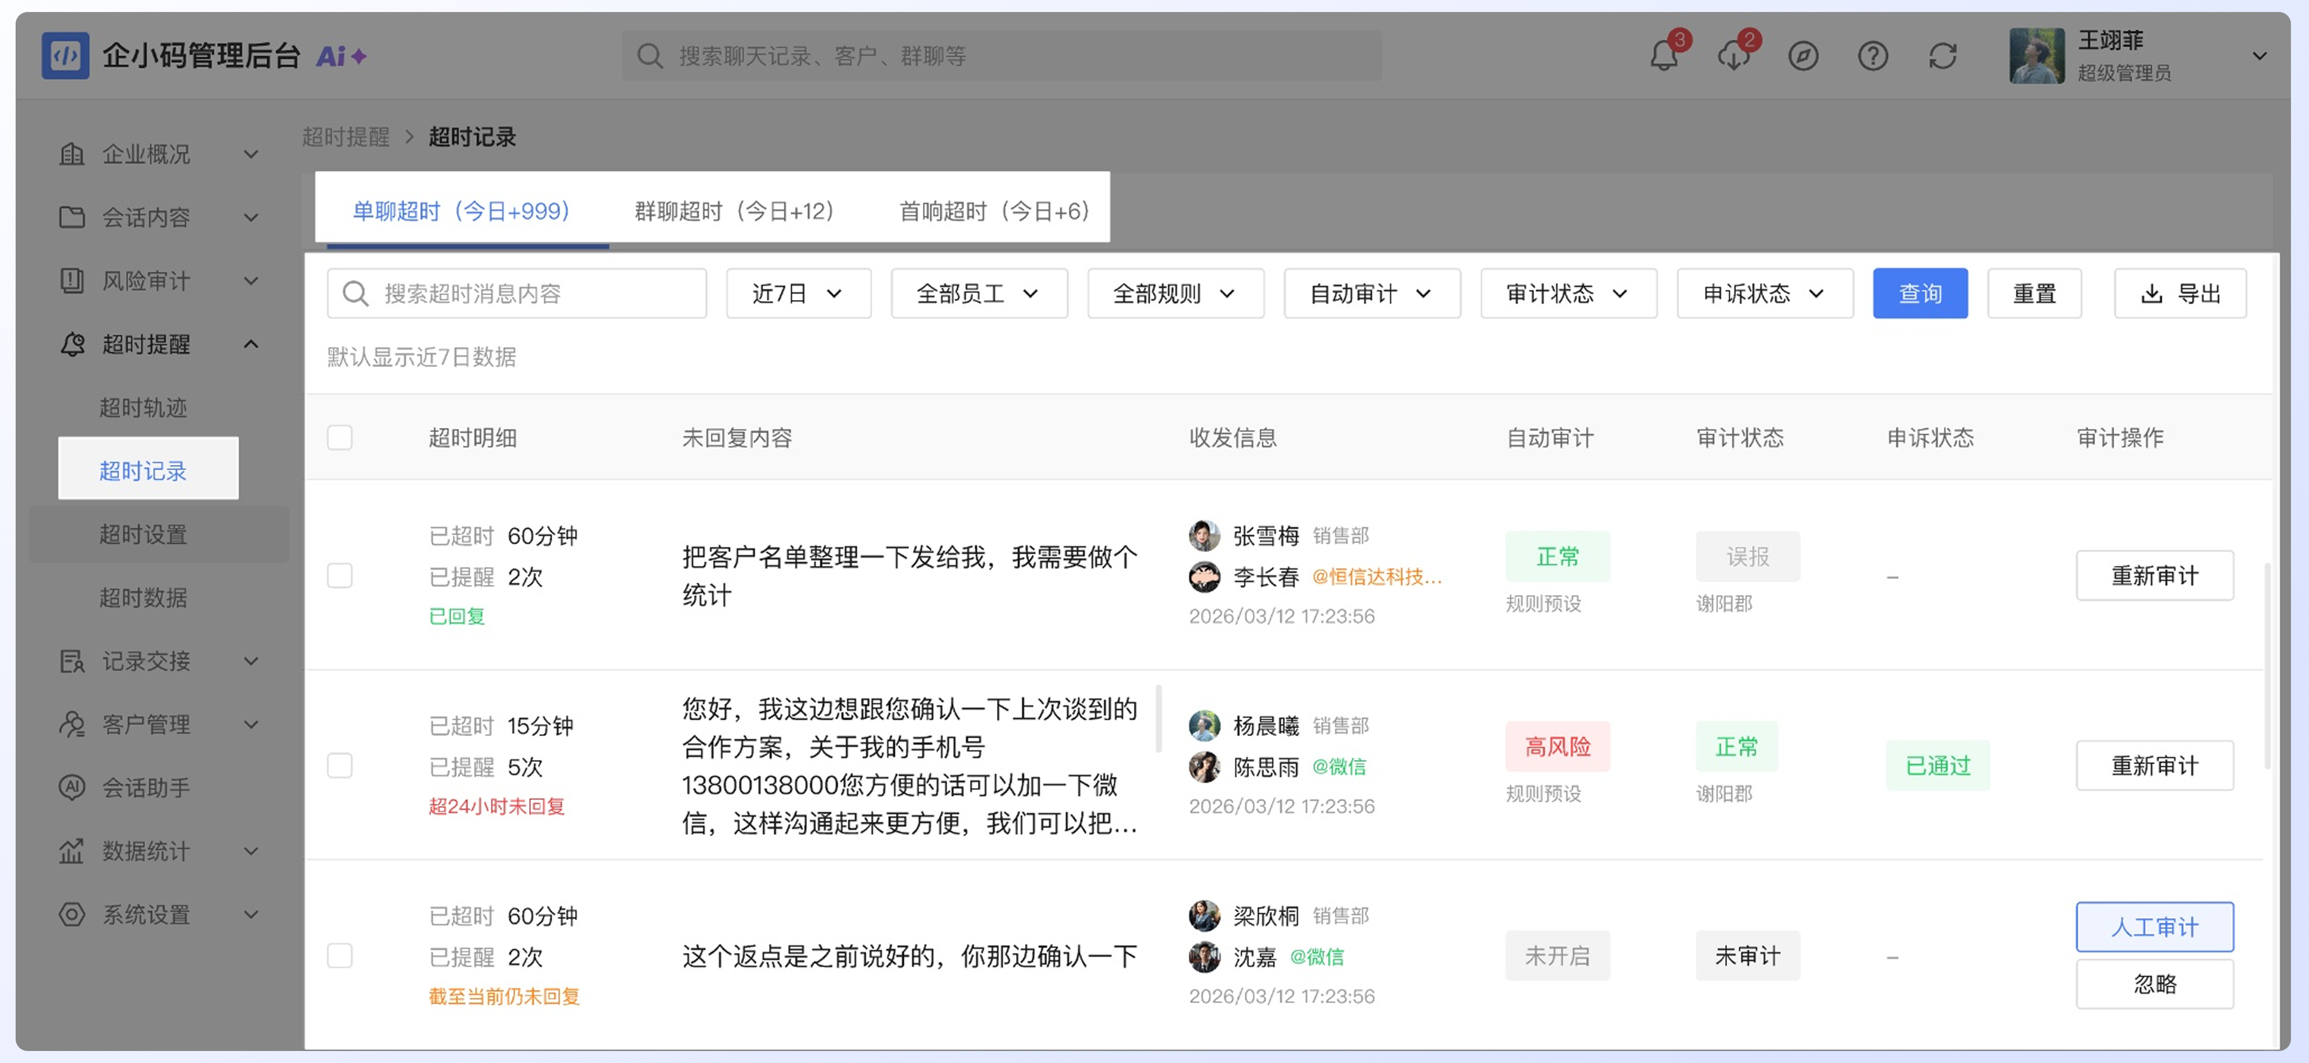
Task: Click the 已通过 appeal status tag
Action: tap(1937, 765)
